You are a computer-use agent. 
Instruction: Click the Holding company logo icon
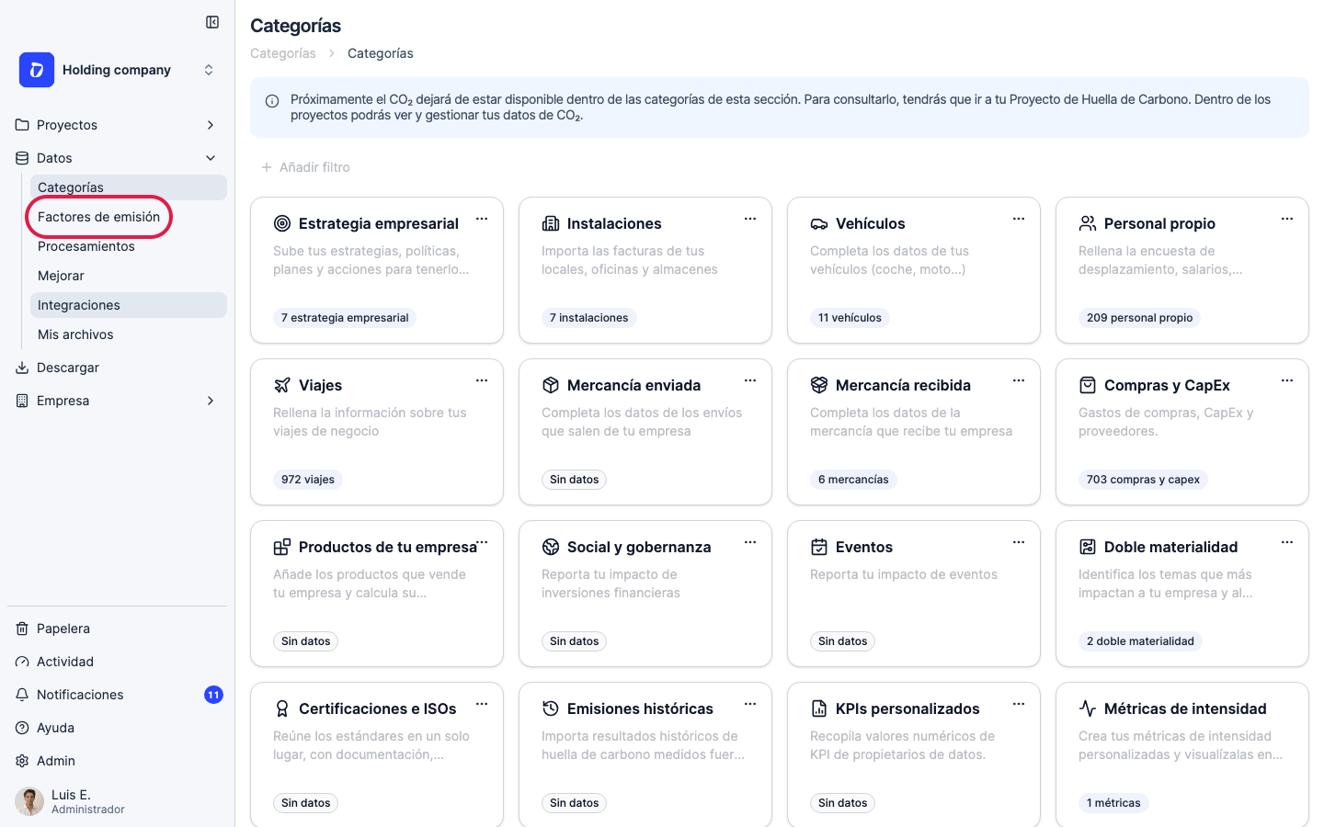pos(37,70)
